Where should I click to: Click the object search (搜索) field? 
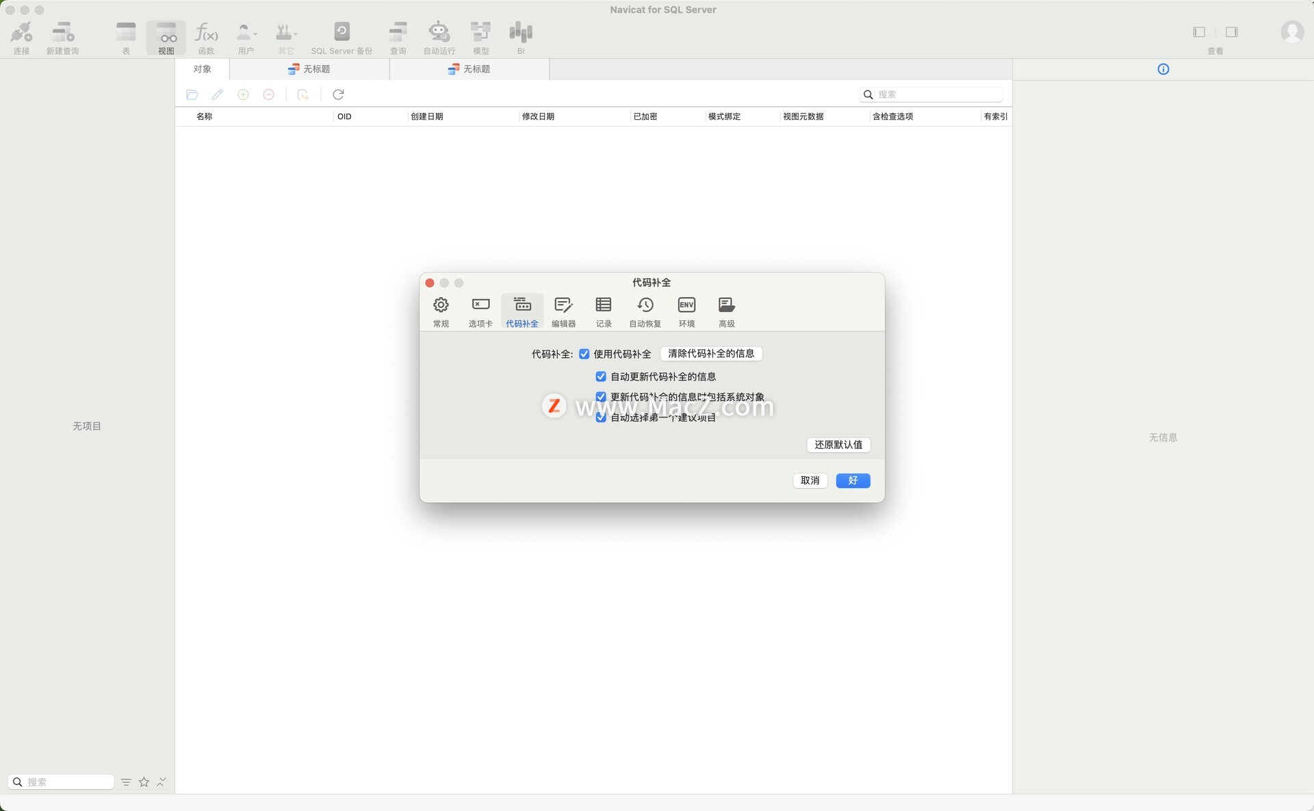931,94
